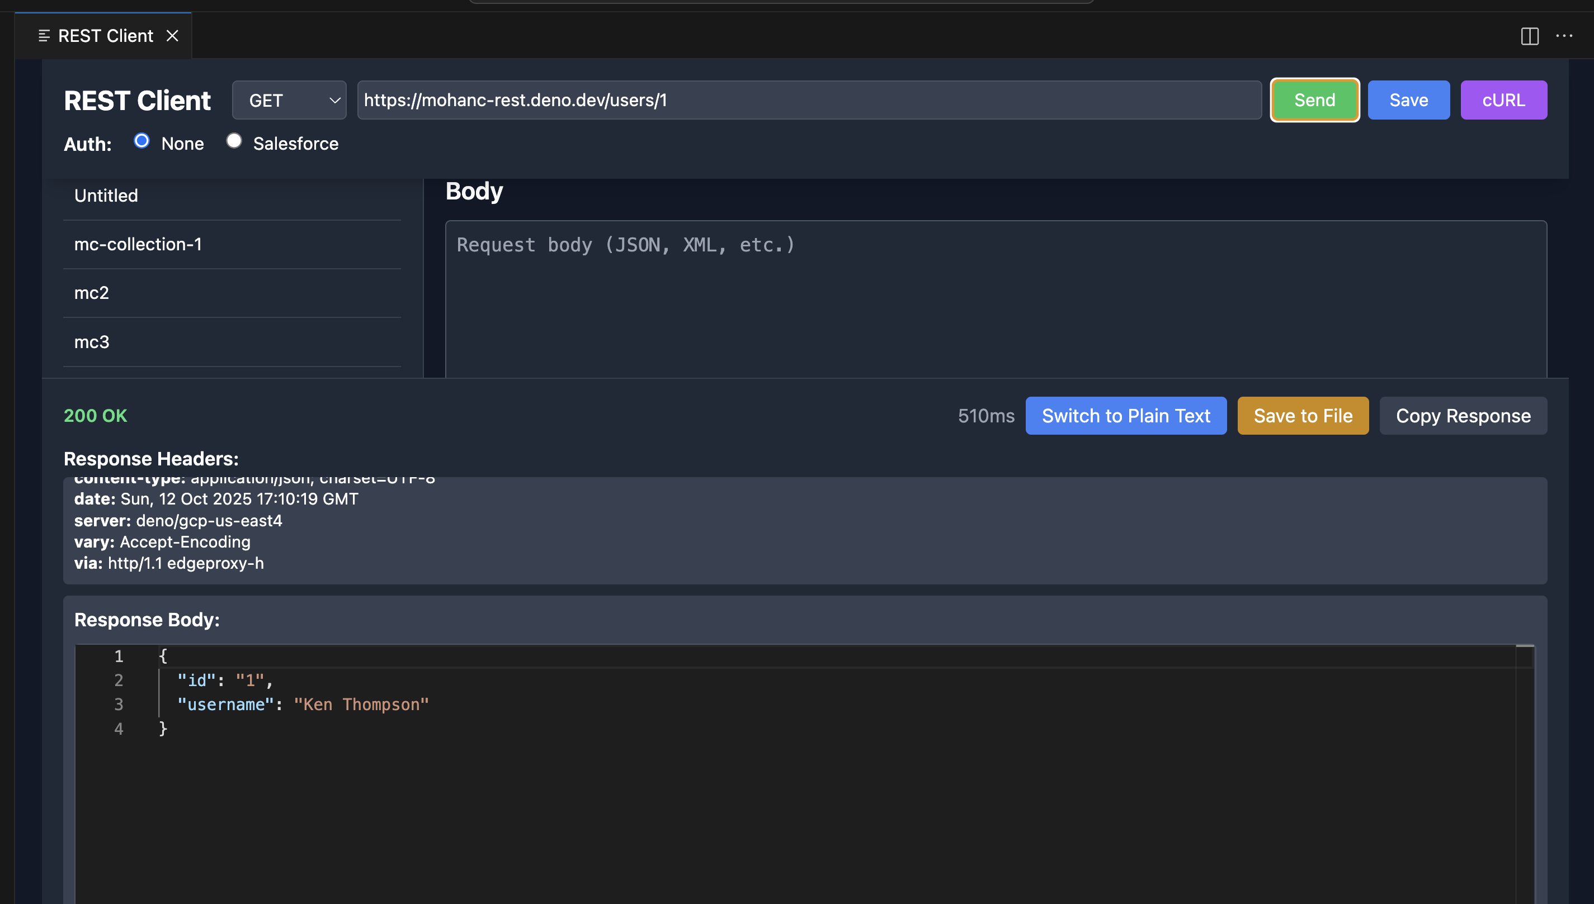Open the GET method dropdown
Viewport: 1594px width, 904px height.
click(289, 100)
